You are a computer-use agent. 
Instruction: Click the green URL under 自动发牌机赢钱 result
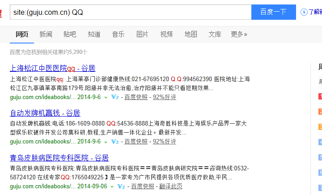pos(43,142)
